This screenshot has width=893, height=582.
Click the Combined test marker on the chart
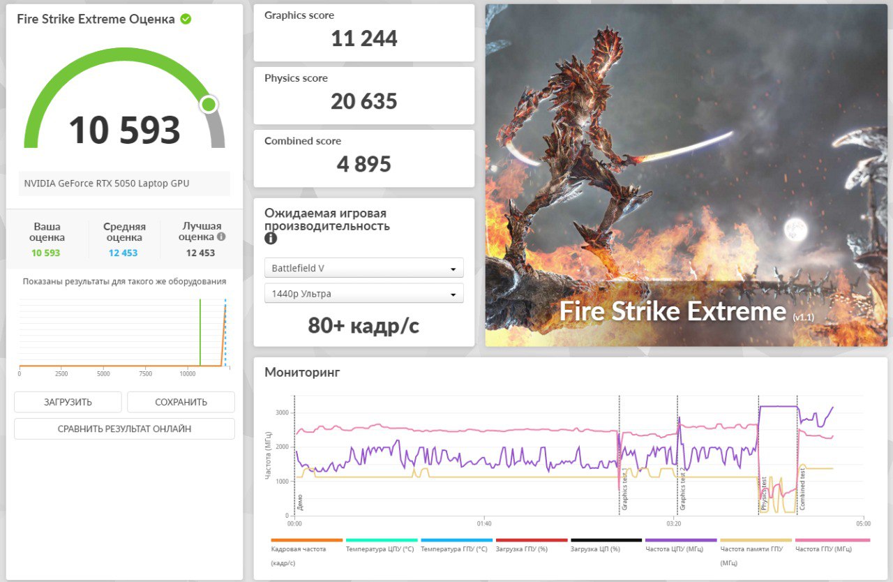pos(802,490)
